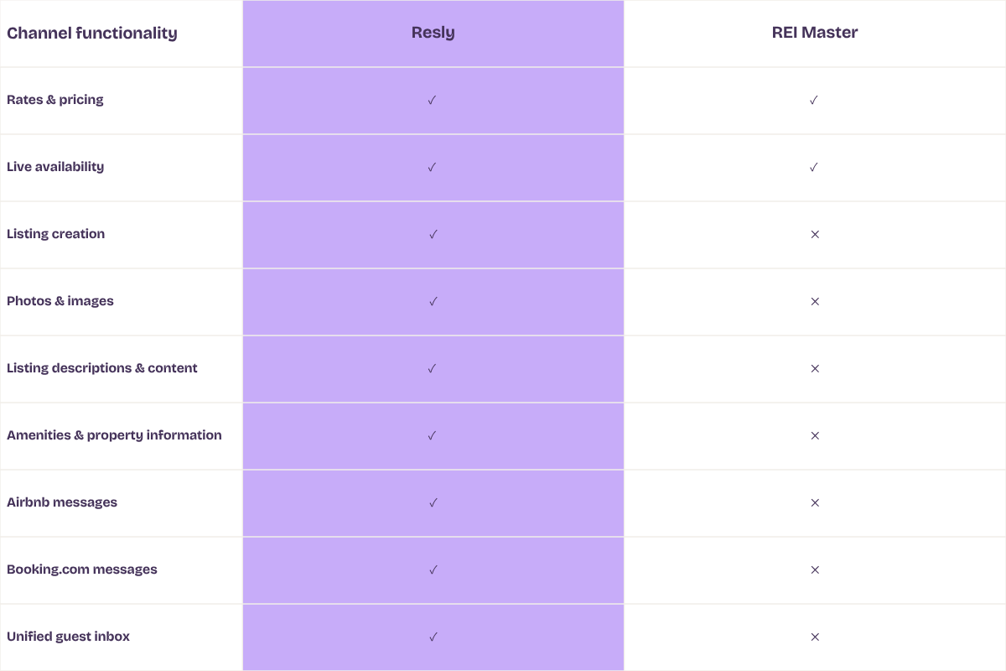
Task: Click REI Master checkmark for Rates & pricing
Action: [814, 100]
